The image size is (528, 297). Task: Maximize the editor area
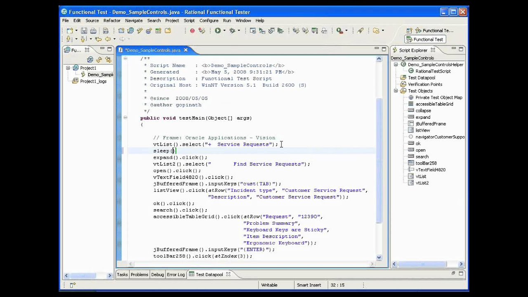pyautogui.click(x=384, y=49)
